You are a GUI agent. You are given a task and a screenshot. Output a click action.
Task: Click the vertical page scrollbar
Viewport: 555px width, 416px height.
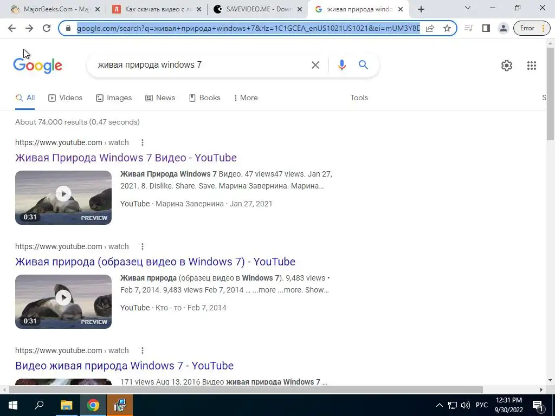coord(550,94)
